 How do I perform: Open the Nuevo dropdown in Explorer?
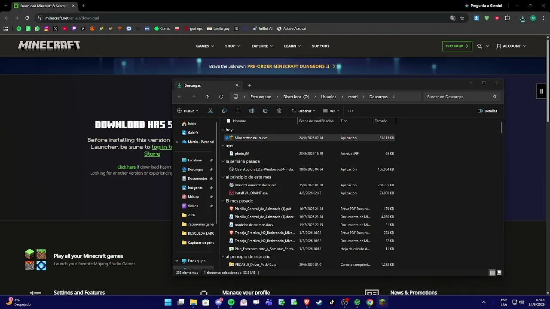tap(188, 111)
